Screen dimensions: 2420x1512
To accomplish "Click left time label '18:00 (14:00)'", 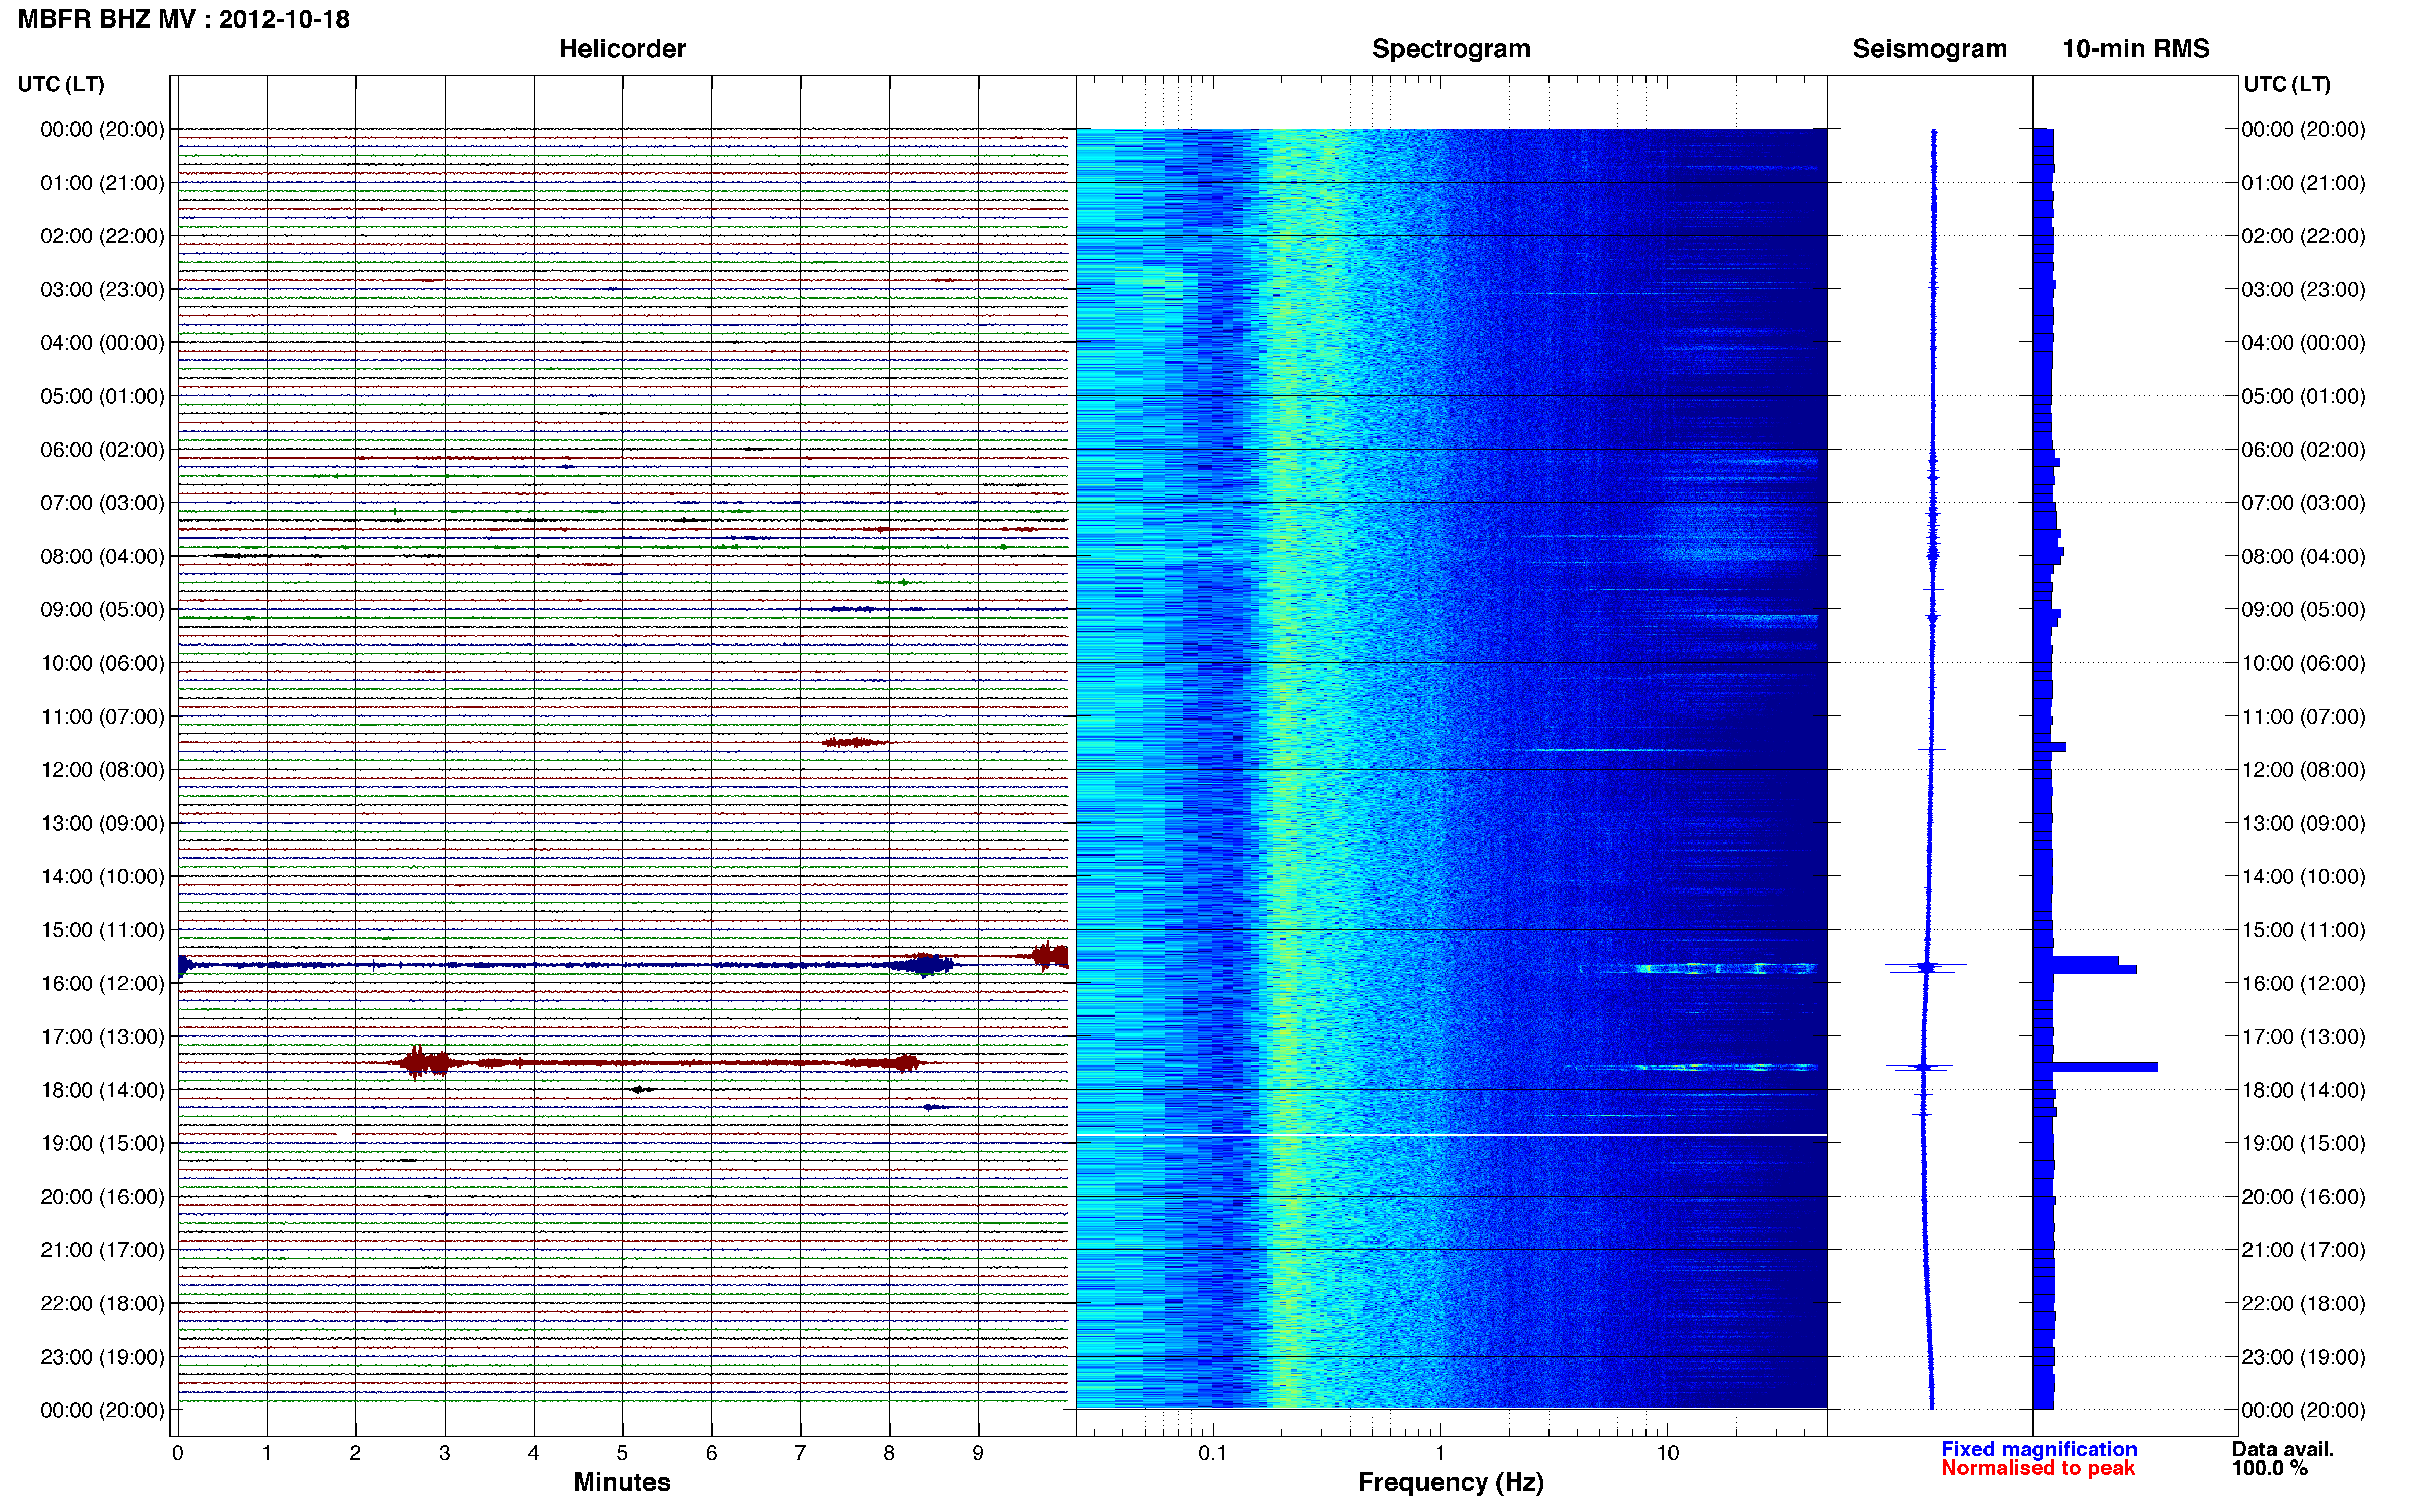I will click(102, 1090).
